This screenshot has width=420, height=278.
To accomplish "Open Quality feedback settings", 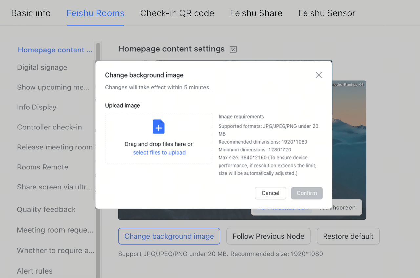I will [46, 209].
